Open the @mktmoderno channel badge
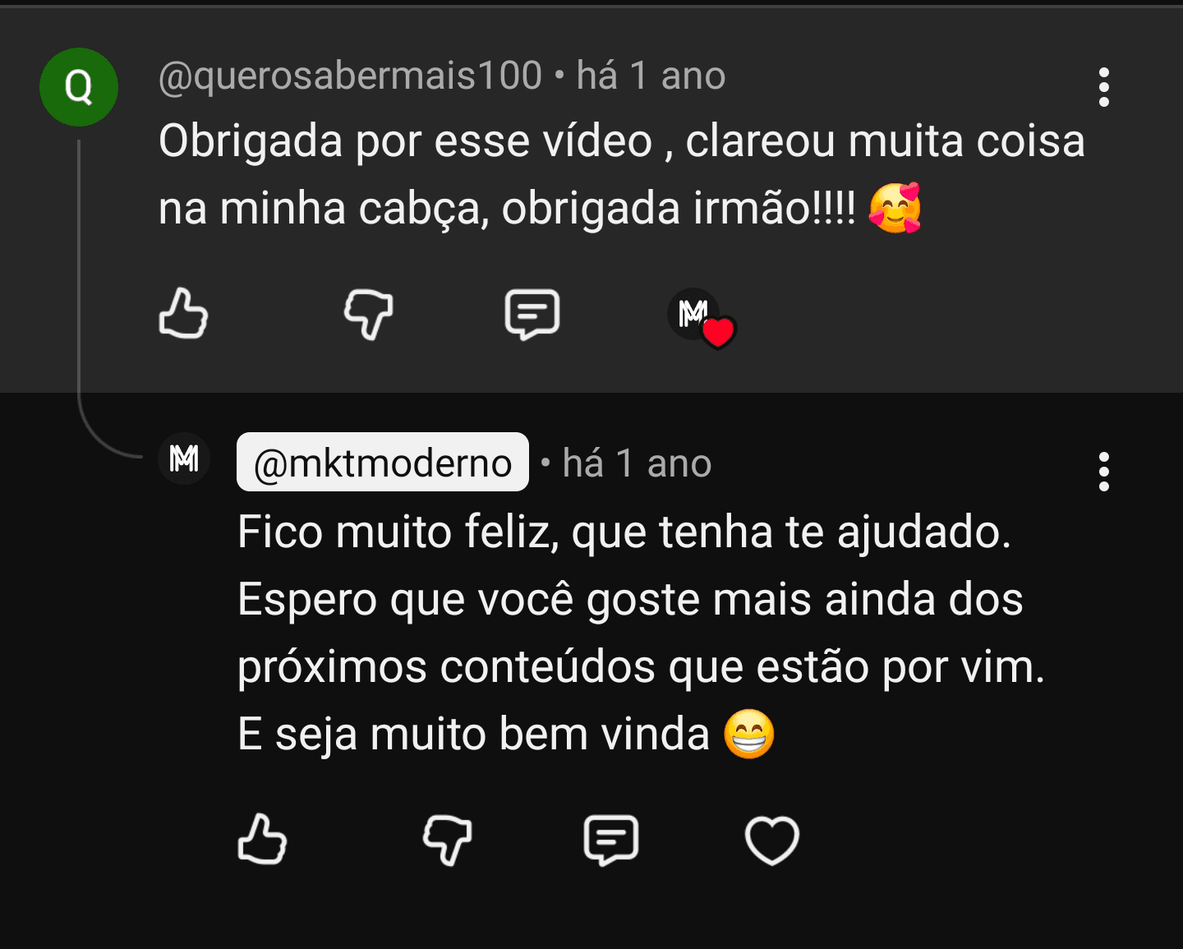 [x=383, y=463]
